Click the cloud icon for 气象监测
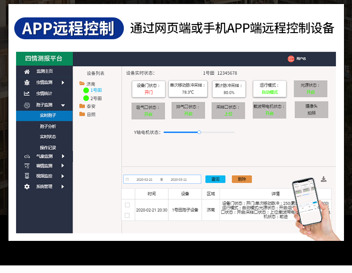 pyautogui.click(x=27, y=157)
